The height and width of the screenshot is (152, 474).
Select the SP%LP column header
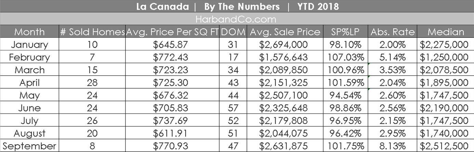(x=345, y=32)
